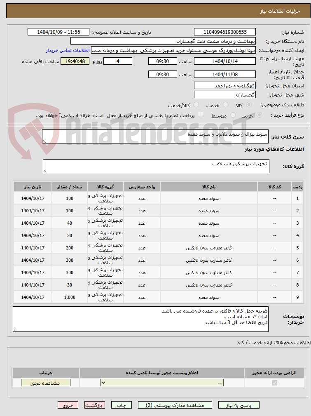Click the شهر محل تحویل field گچساران
The image size is (311, 416).
click(225, 95)
